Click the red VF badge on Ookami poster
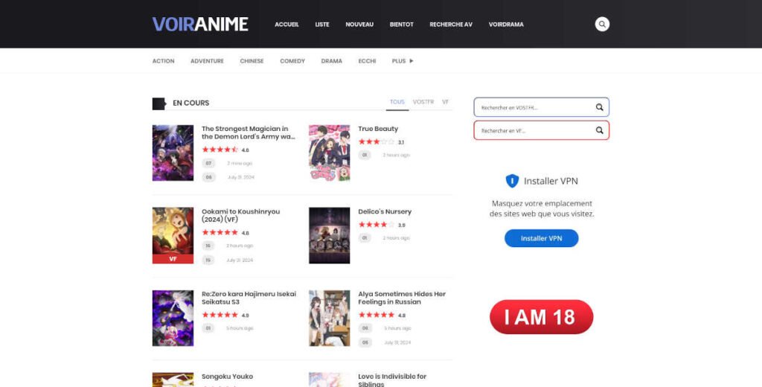 (173, 259)
